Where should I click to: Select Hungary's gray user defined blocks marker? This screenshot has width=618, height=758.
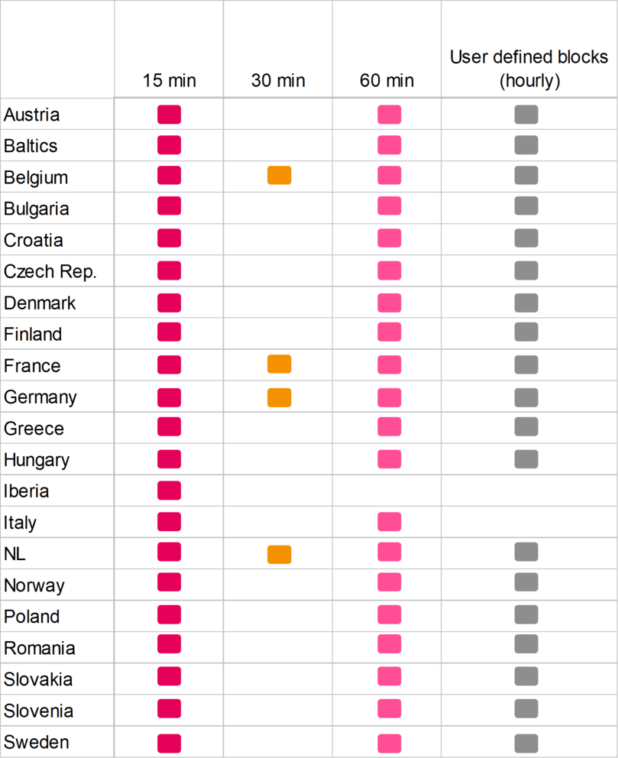[526, 458]
